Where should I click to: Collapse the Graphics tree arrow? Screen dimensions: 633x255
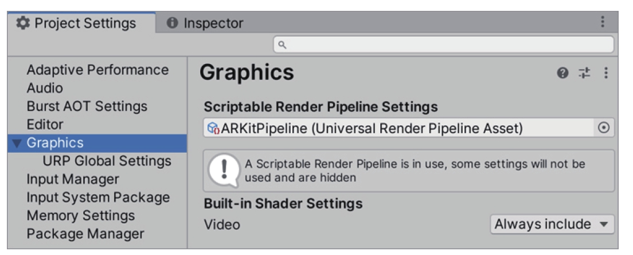pyautogui.click(x=17, y=144)
